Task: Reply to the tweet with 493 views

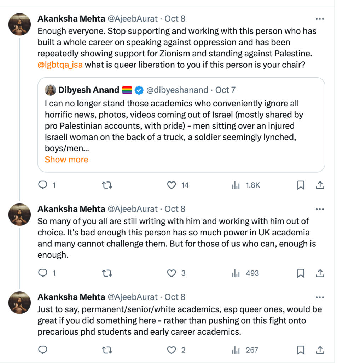Action: 43,273
